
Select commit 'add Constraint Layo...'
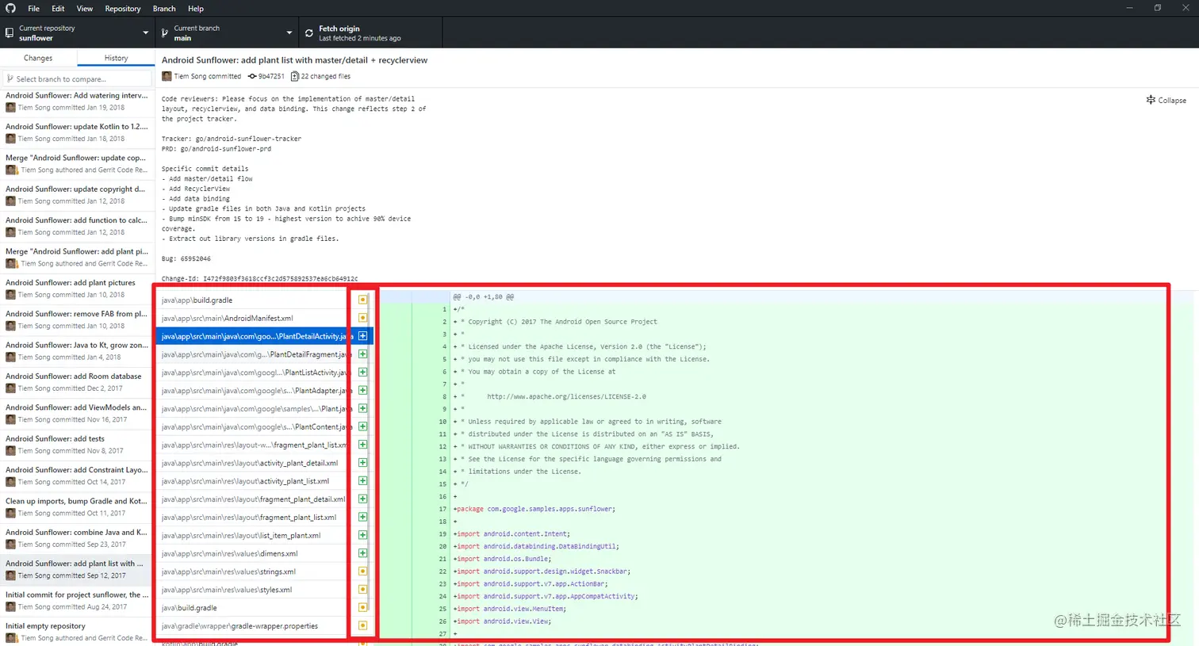point(77,476)
